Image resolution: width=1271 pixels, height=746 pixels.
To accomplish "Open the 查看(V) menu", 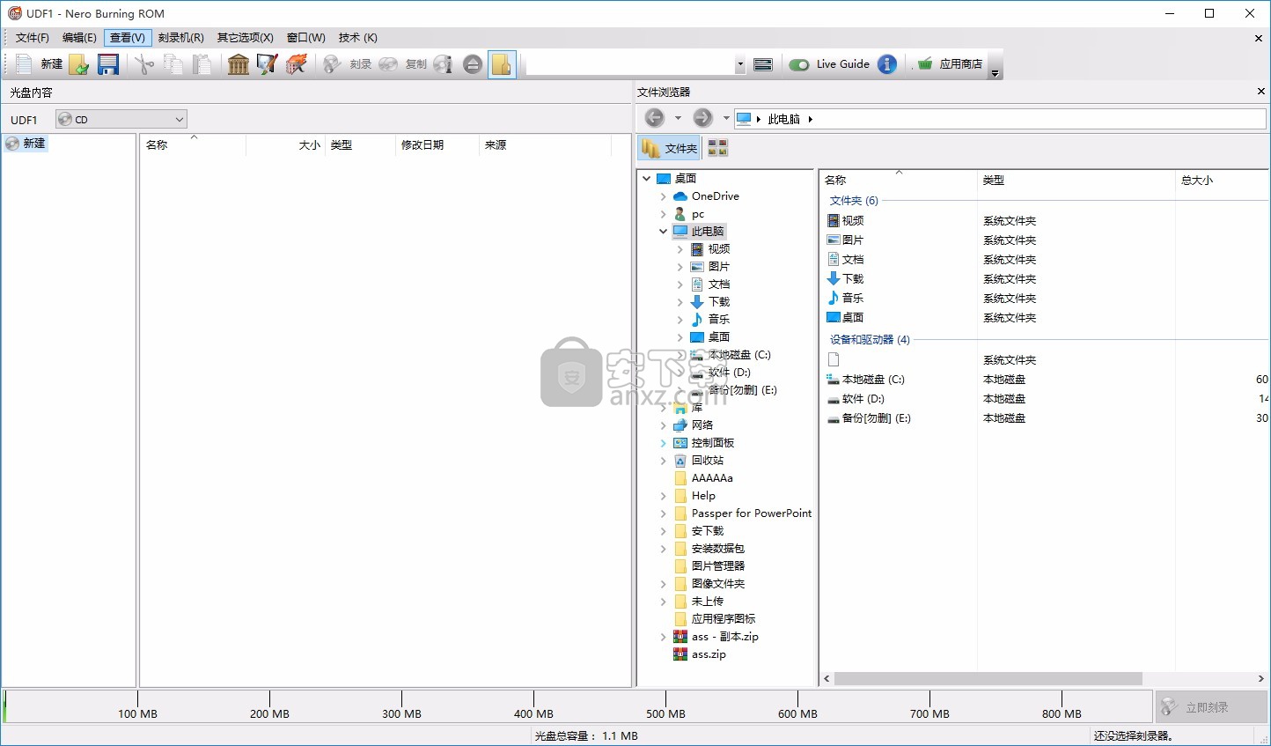I will click(x=128, y=38).
